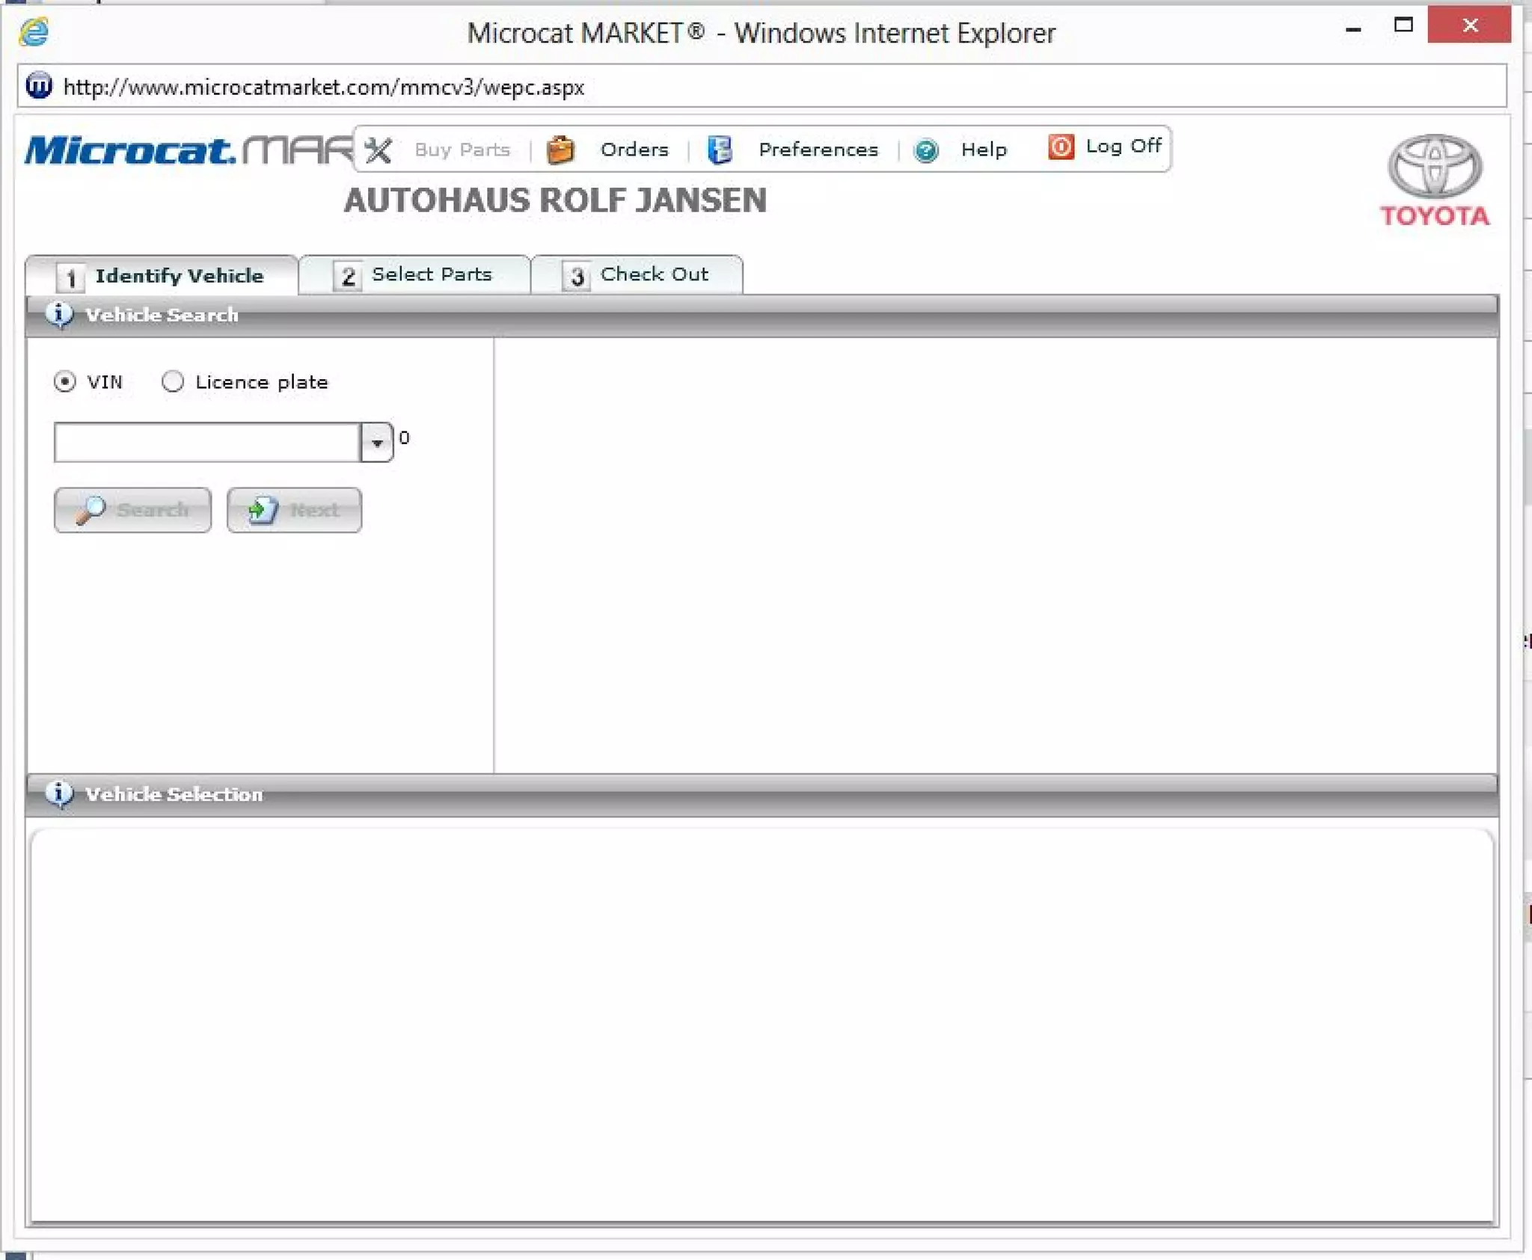Click the Buy Parts wrench icon
The image size is (1532, 1260).
pos(378,150)
